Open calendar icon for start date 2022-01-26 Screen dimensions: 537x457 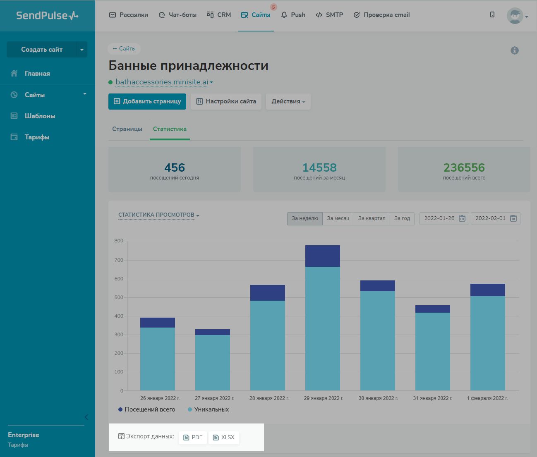[462, 218]
